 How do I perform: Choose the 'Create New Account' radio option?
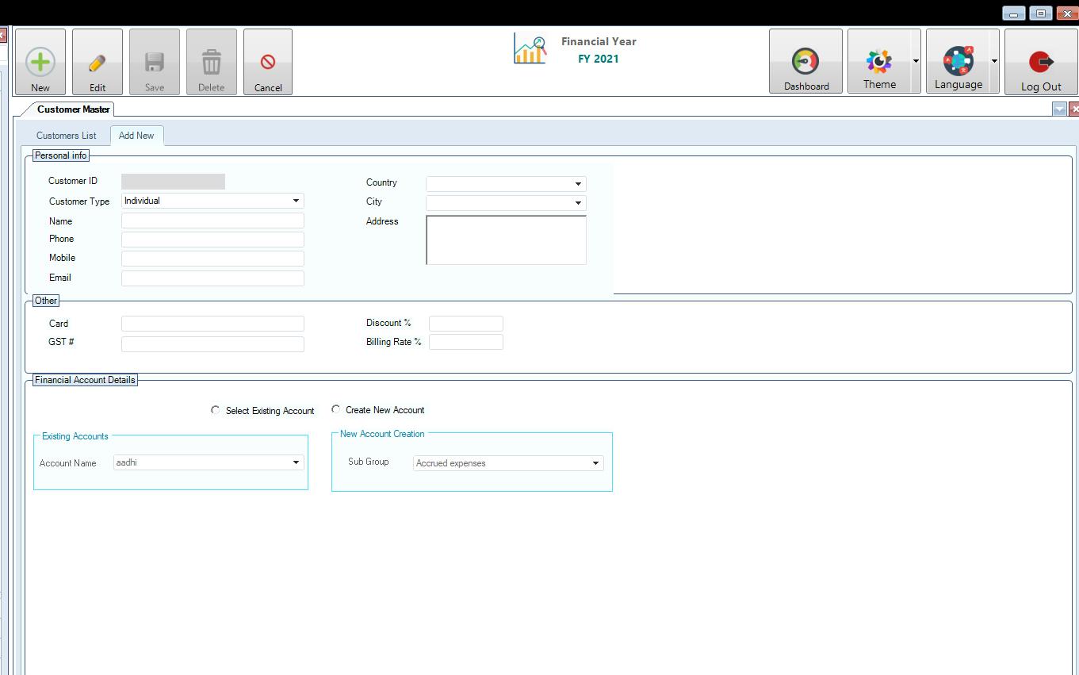coord(336,409)
